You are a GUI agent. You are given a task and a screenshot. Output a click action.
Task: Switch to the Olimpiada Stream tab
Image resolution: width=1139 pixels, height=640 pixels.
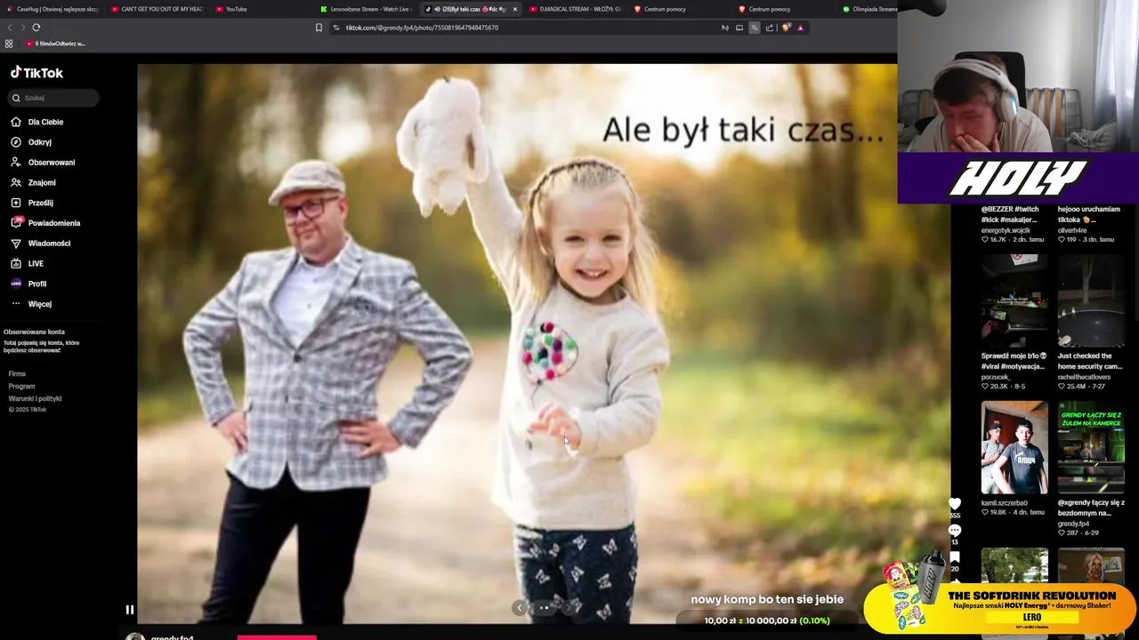869,9
